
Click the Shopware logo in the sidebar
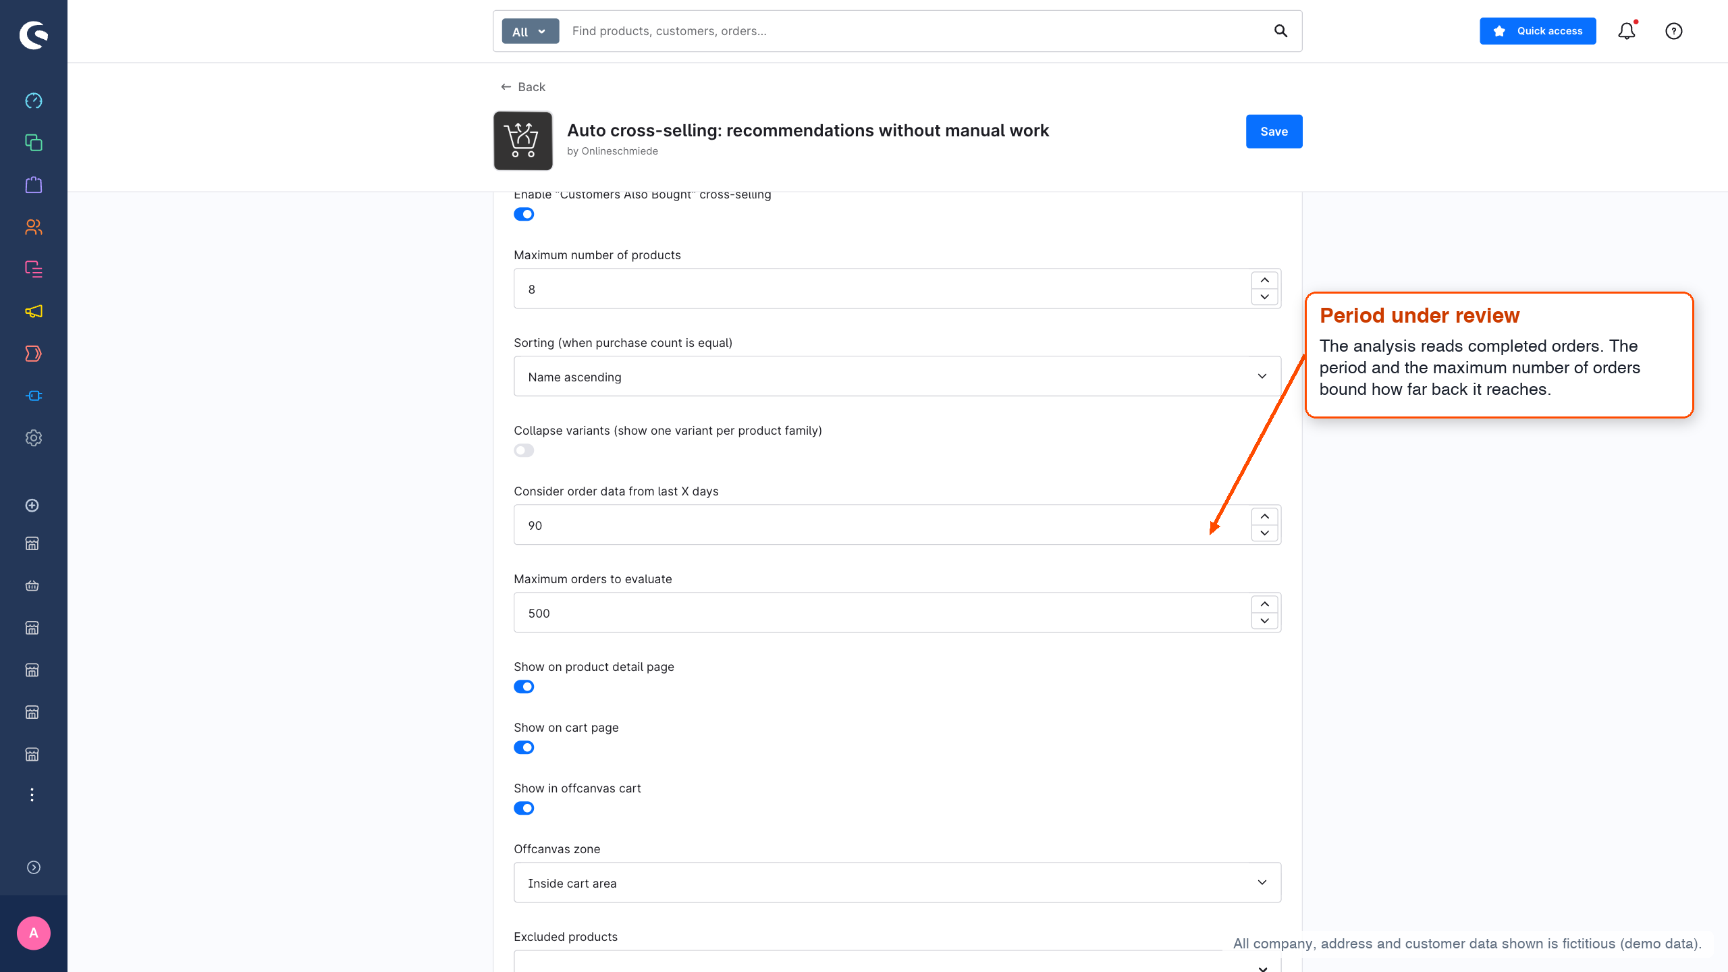point(34,35)
